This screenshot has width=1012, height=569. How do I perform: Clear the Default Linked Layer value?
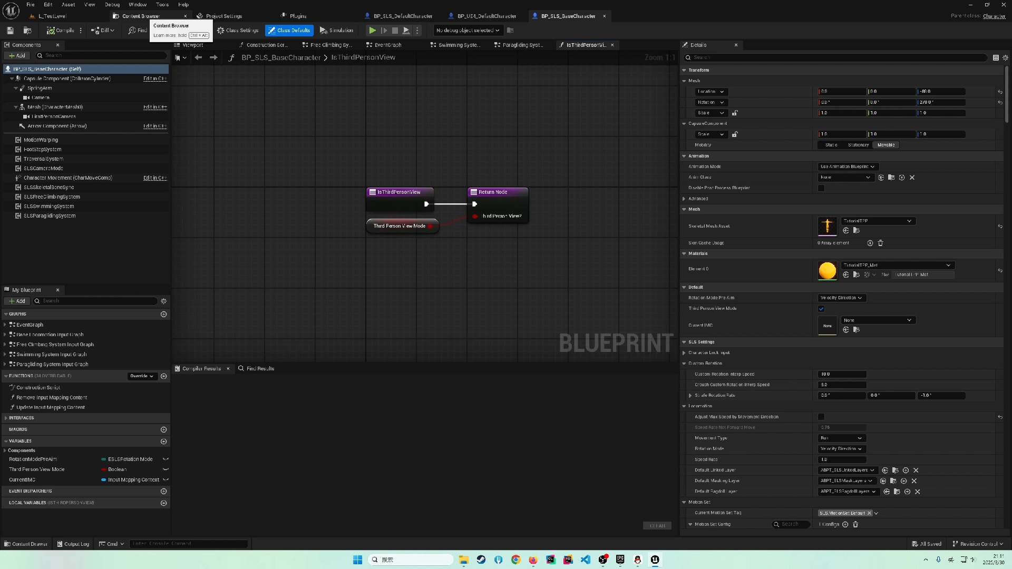916,470
